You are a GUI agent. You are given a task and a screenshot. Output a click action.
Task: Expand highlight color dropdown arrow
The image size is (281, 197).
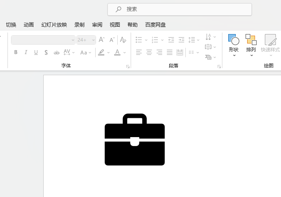108,52
